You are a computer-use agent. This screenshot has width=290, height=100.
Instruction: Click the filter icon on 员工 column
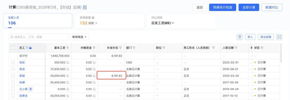pyautogui.click(x=27, y=48)
